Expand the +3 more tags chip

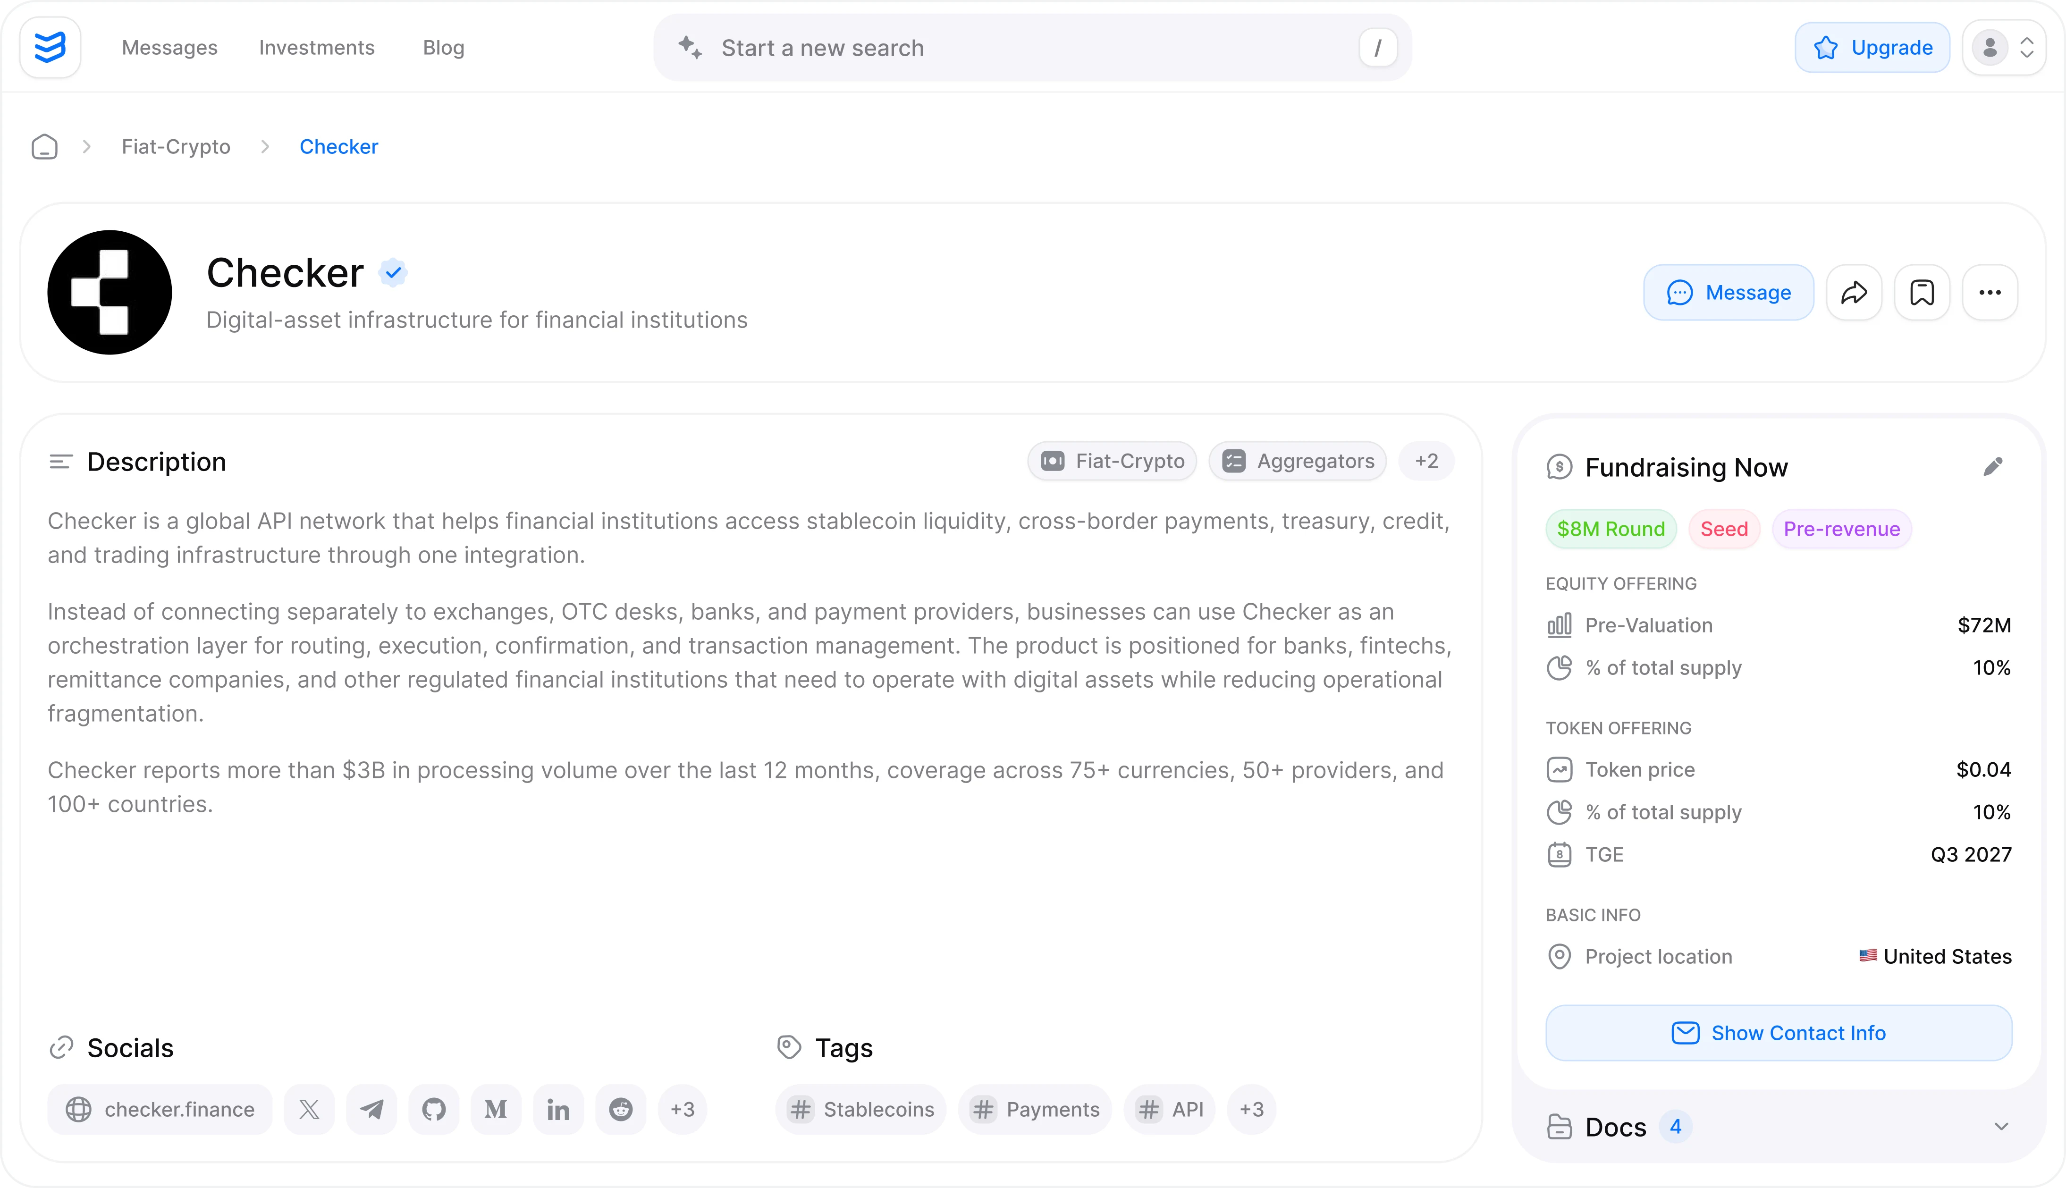pos(1252,1110)
